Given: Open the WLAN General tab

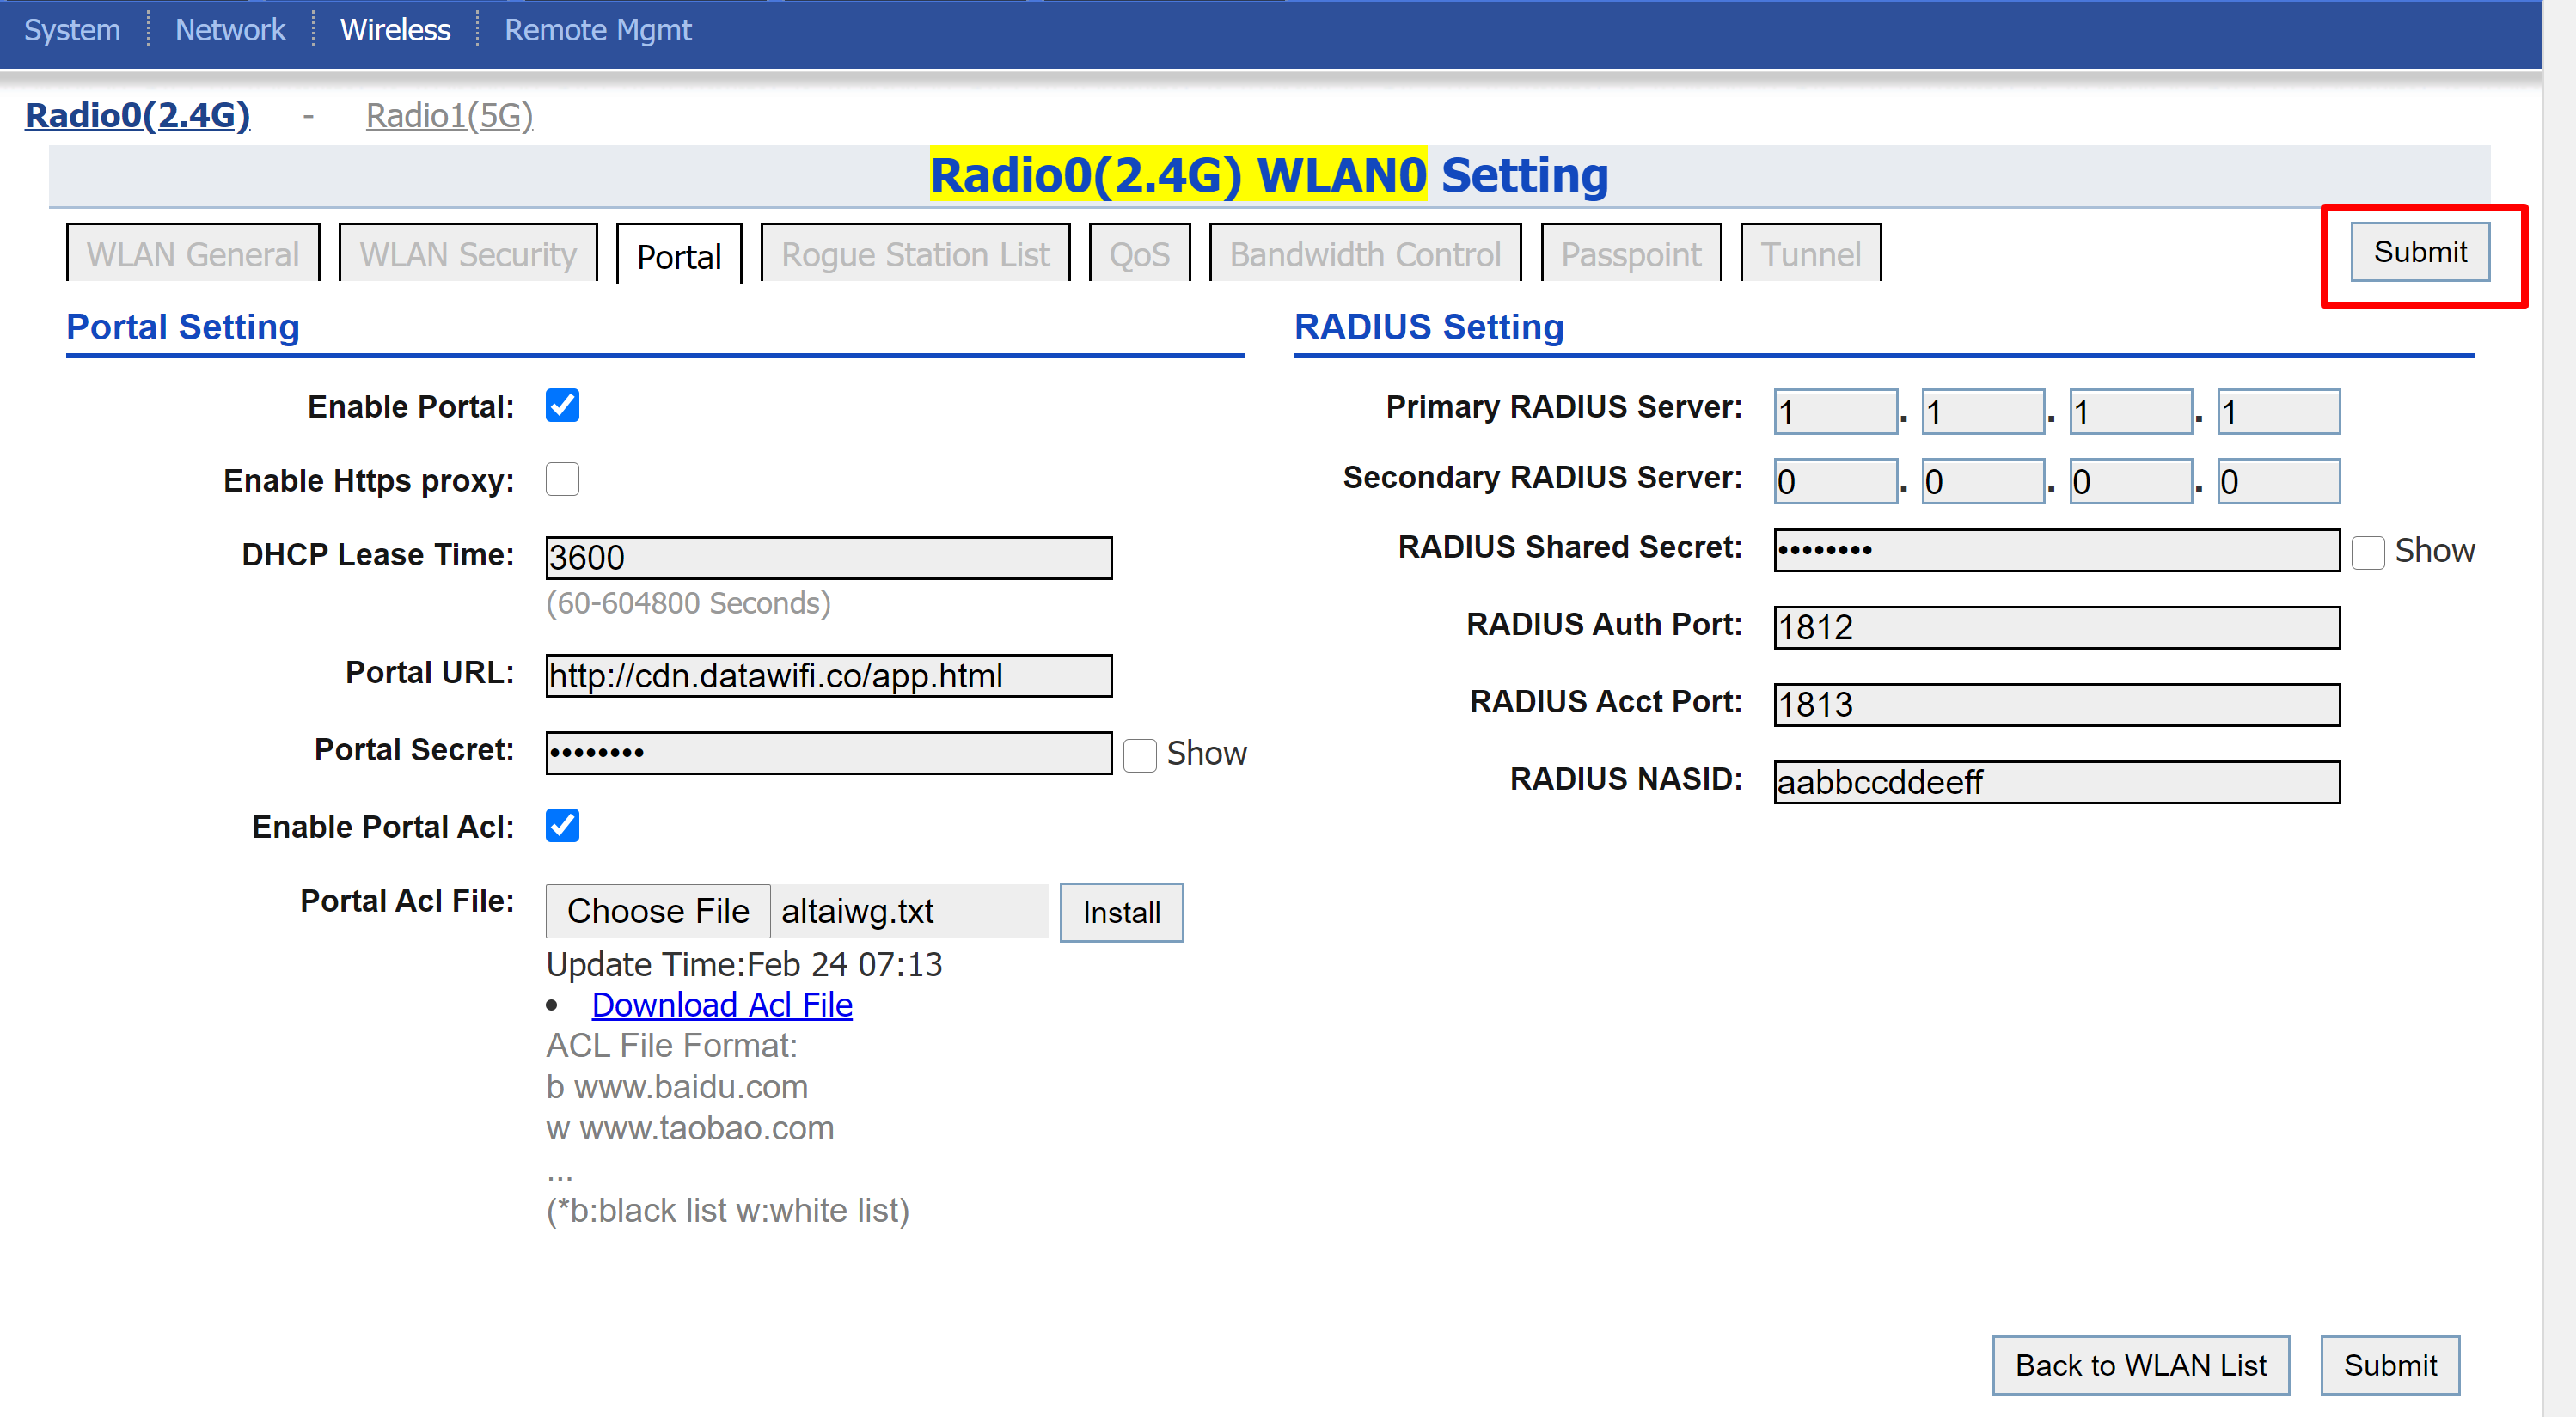Looking at the screenshot, I should tap(193, 255).
